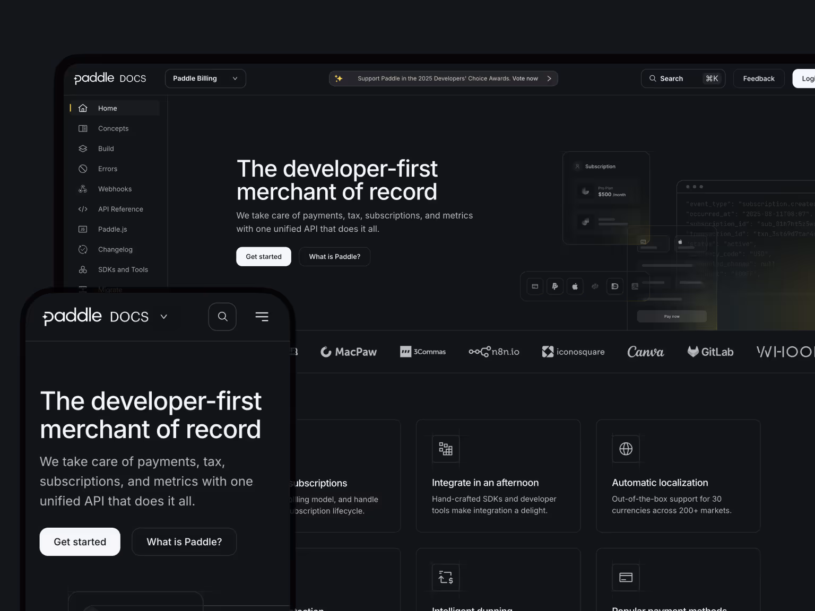This screenshot has width=815, height=611.
Task: Click the Paddle.js JS icon
Action: pos(83,229)
